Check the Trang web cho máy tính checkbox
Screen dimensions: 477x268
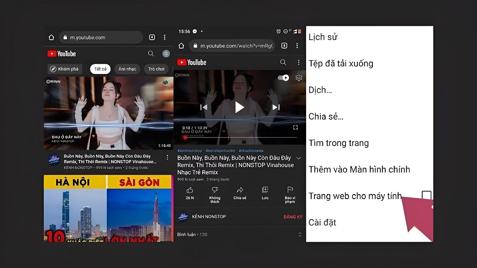click(426, 195)
